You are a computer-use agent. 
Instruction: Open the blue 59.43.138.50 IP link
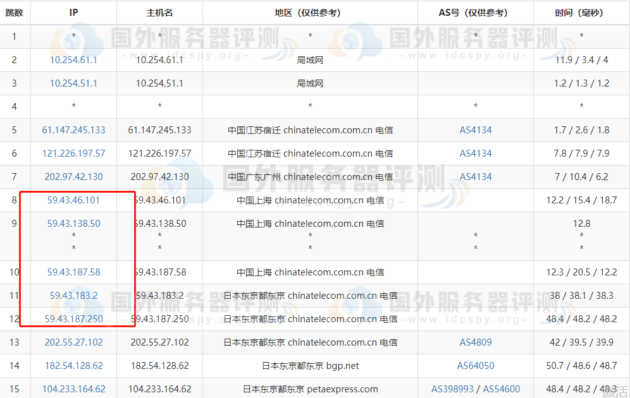73,224
